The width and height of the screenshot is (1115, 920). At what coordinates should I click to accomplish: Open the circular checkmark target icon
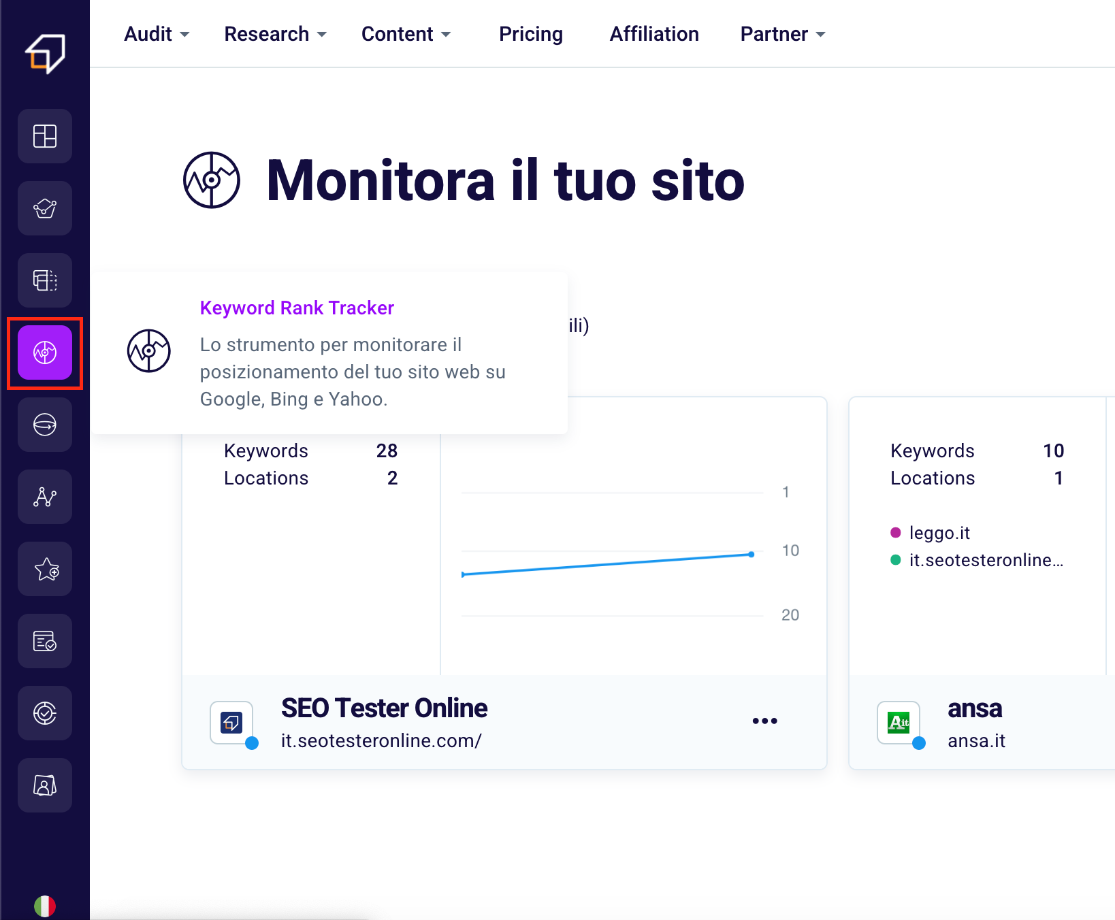[45, 713]
